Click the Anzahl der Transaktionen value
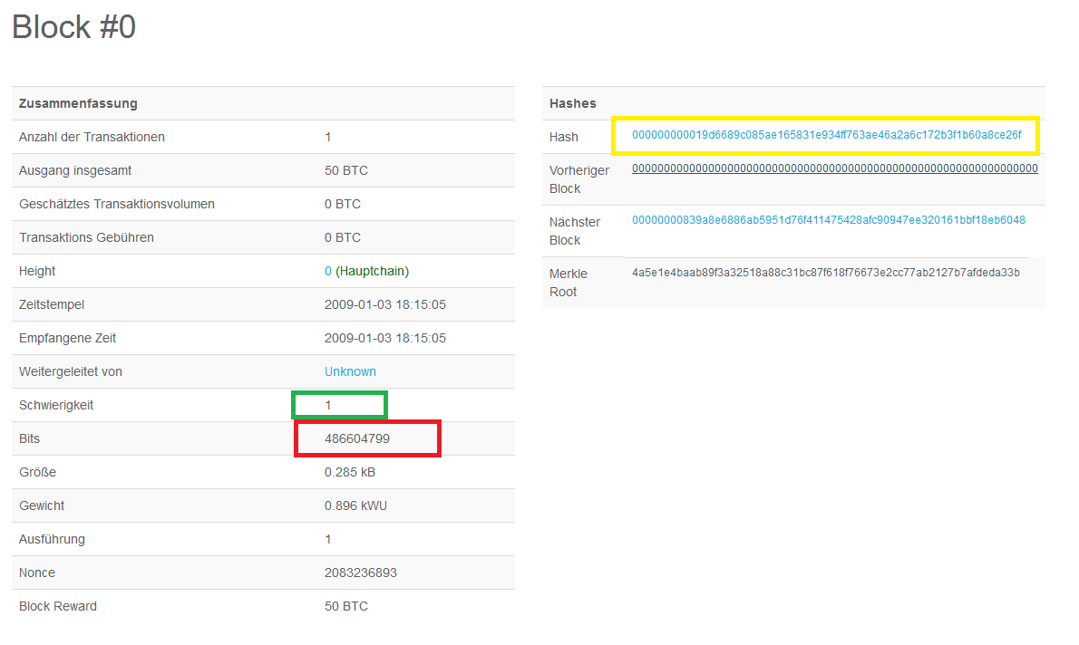Viewport: 1079px width, 645px height. tap(328, 137)
